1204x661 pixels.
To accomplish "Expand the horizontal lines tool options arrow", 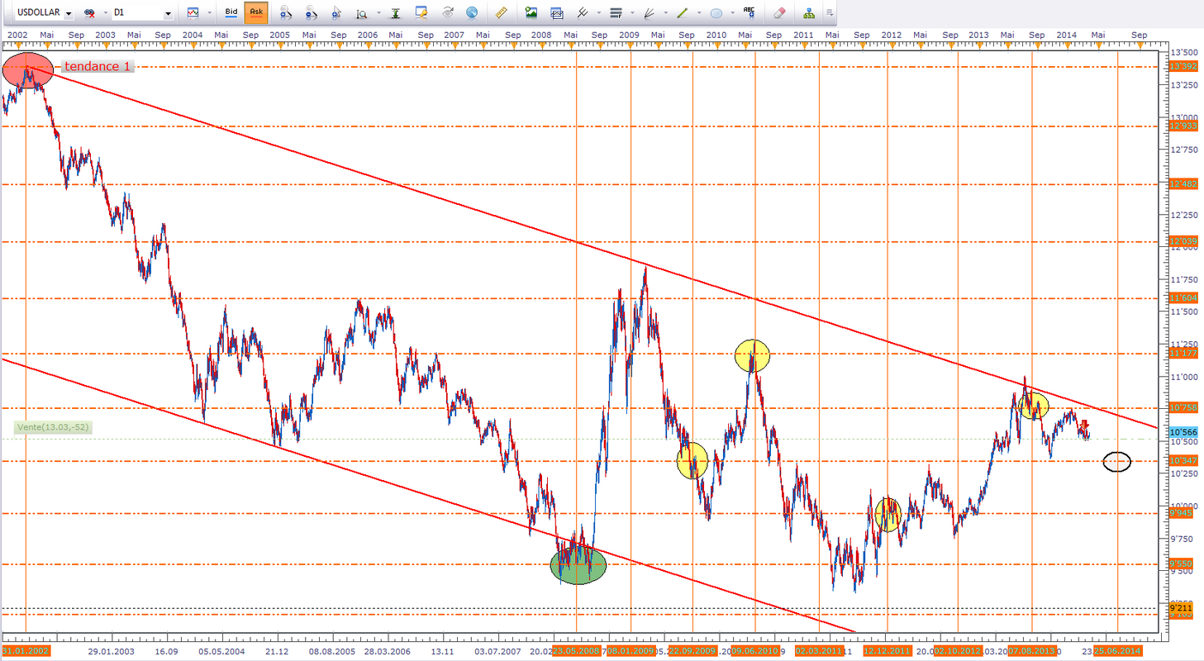I will pyautogui.click(x=631, y=13).
